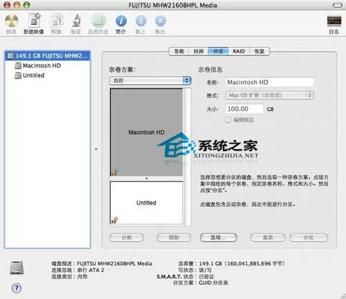Select the 149.1 GB FUJITSU disk
Viewport: 346px width, 299px height.
pos(47,56)
